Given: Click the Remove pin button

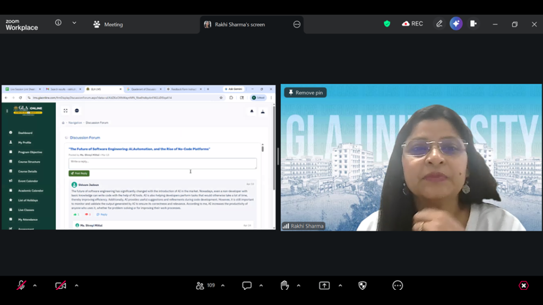Looking at the screenshot, I should tap(305, 92).
